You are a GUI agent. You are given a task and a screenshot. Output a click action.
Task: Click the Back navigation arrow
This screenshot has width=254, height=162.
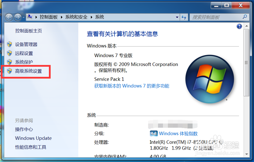coord(9,17)
